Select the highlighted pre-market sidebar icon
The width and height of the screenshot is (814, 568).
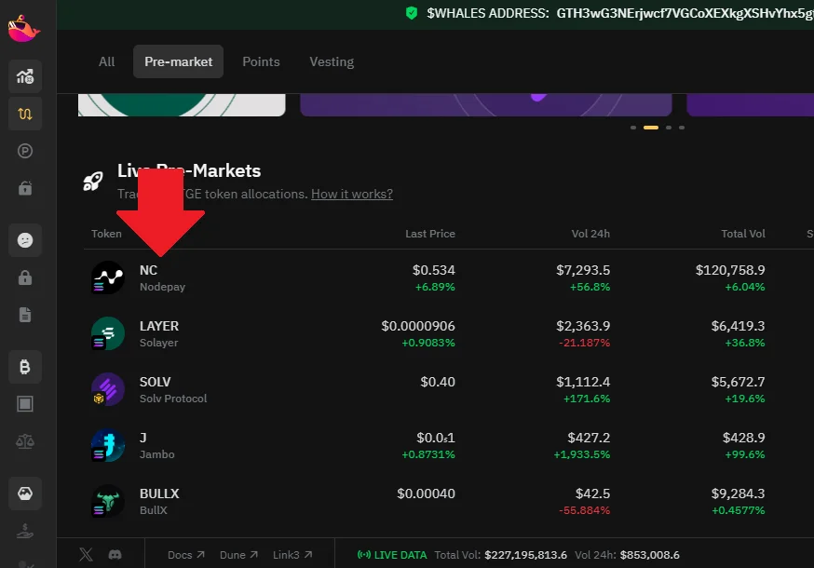25,114
